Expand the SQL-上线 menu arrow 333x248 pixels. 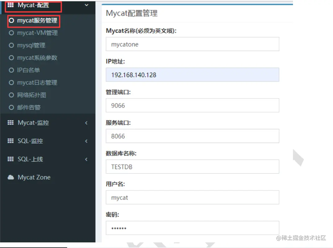tap(86, 159)
